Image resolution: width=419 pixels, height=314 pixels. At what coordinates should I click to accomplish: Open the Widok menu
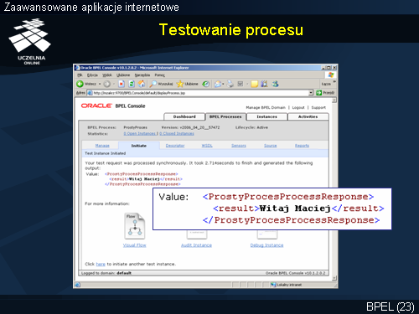point(107,75)
